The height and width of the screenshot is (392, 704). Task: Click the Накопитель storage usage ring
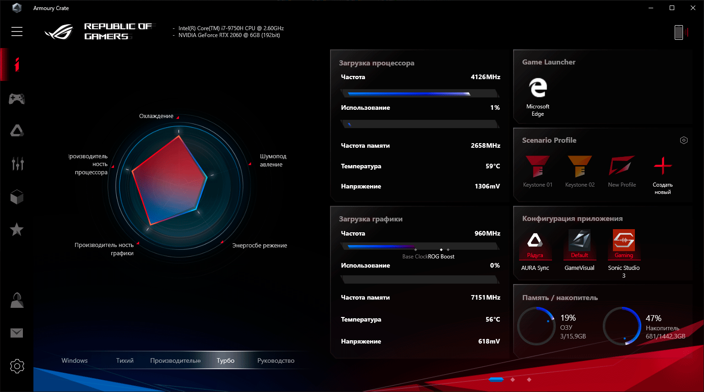(x=622, y=326)
